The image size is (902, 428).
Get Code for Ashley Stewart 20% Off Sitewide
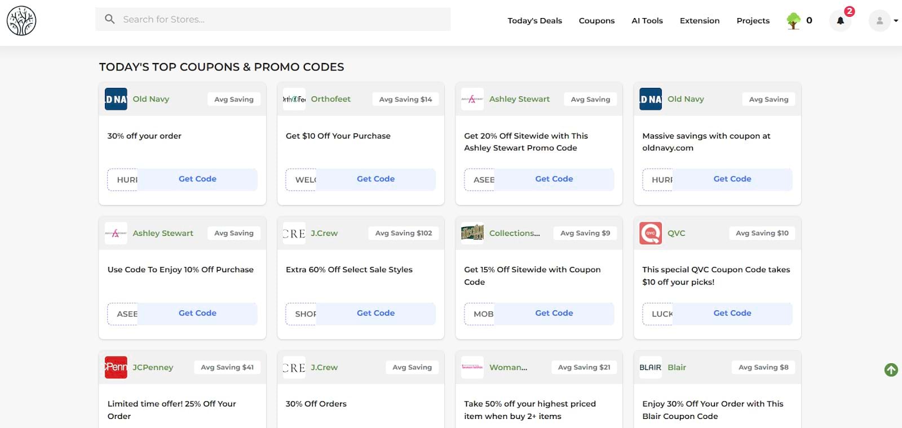pyautogui.click(x=554, y=179)
